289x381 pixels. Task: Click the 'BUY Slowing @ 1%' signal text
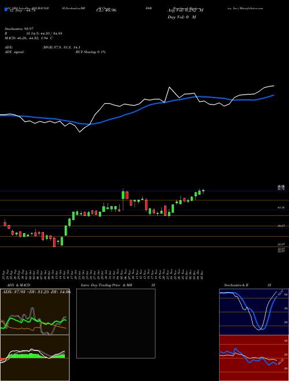(x=91, y=52)
